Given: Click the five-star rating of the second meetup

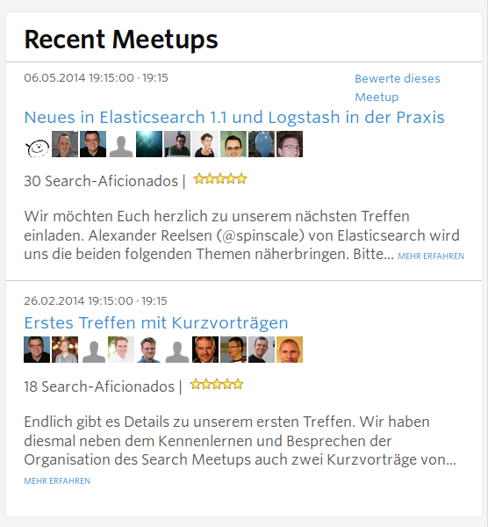Looking at the screenshot, I should 217,384.
